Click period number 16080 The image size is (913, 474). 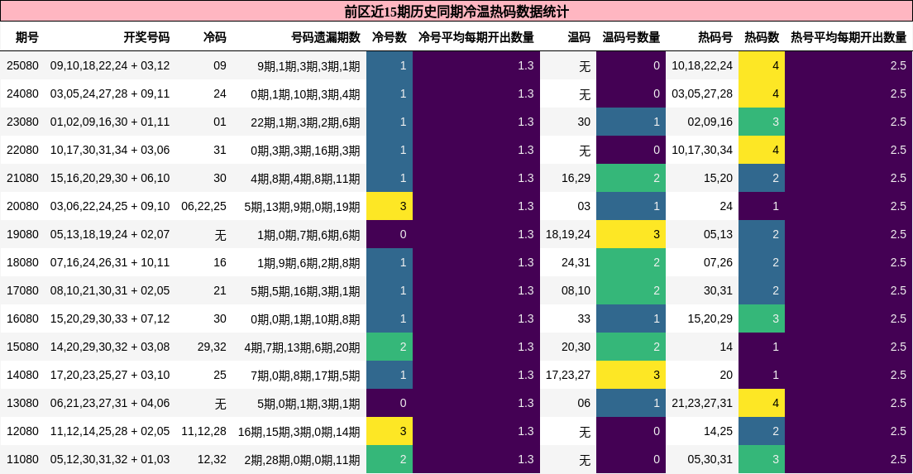click(22, 319)
